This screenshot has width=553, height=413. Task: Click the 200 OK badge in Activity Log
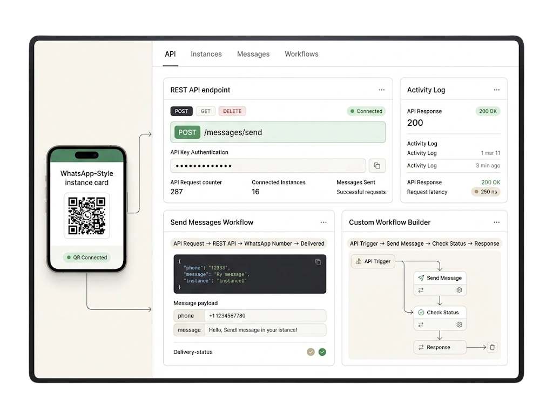point(488,111)
